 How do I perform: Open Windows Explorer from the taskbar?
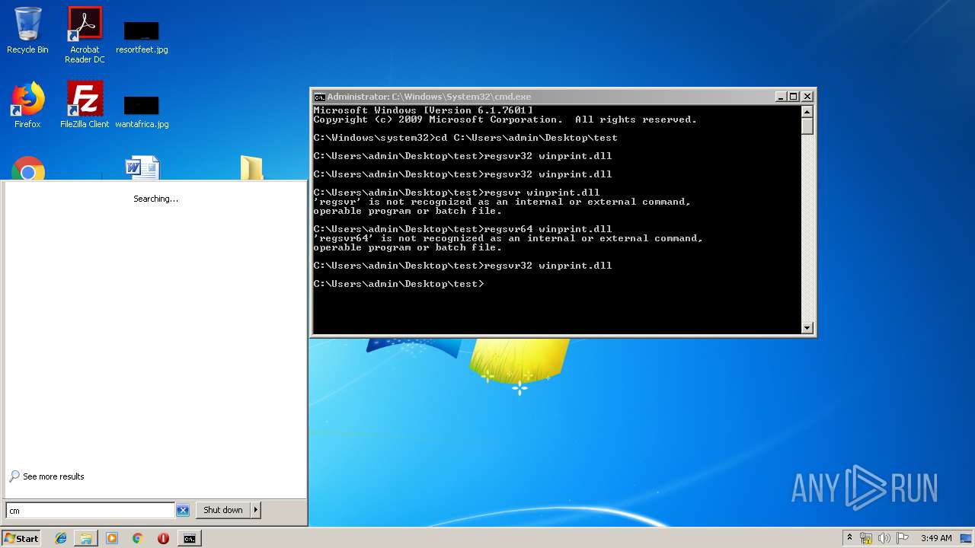point(86,538)
